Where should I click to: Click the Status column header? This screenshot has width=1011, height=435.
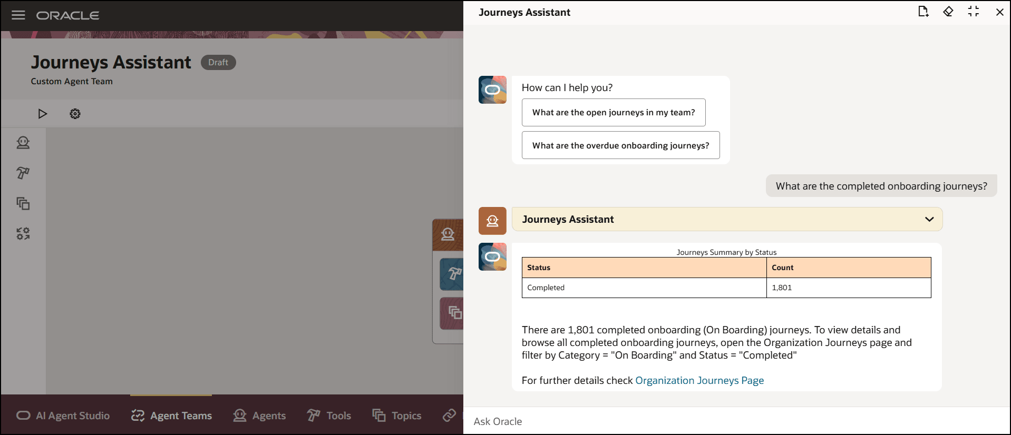[x=644, y=268]
